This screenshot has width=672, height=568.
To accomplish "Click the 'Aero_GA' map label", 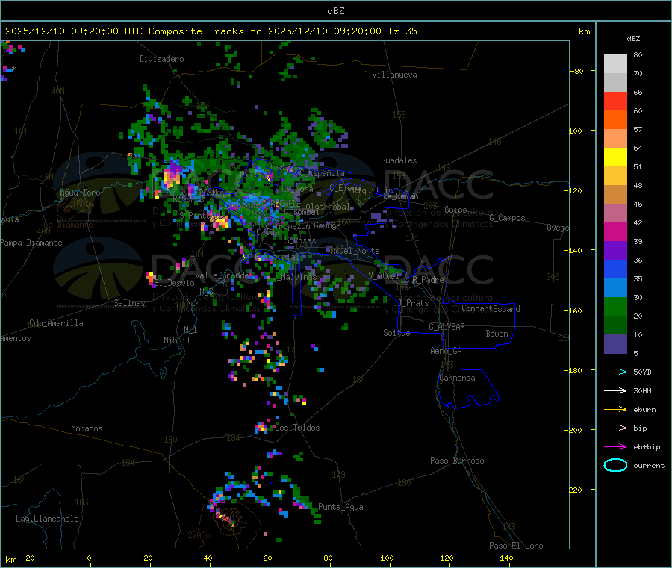I will tap(447, 351).
